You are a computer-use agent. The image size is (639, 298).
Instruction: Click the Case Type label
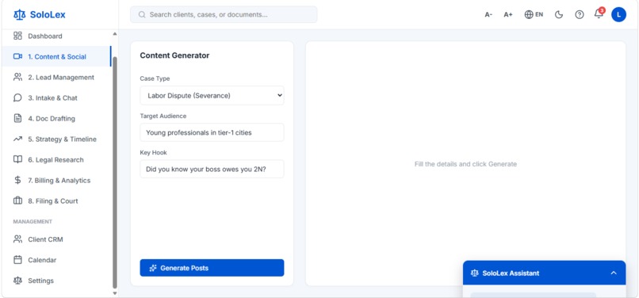(155, 78)
